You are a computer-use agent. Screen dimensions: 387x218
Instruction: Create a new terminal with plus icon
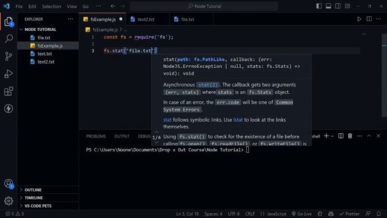pos(327,136)
